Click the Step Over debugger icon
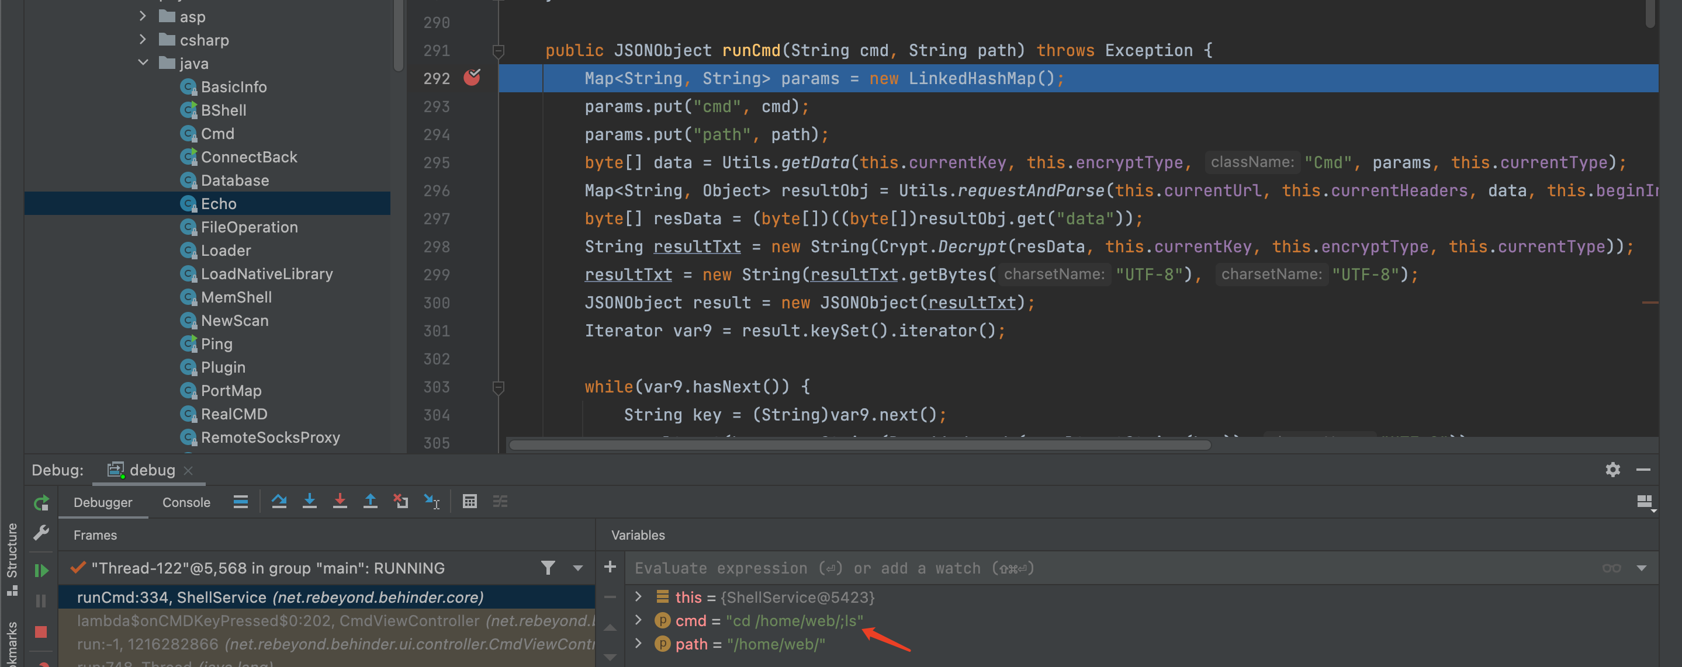 point(279,501)
